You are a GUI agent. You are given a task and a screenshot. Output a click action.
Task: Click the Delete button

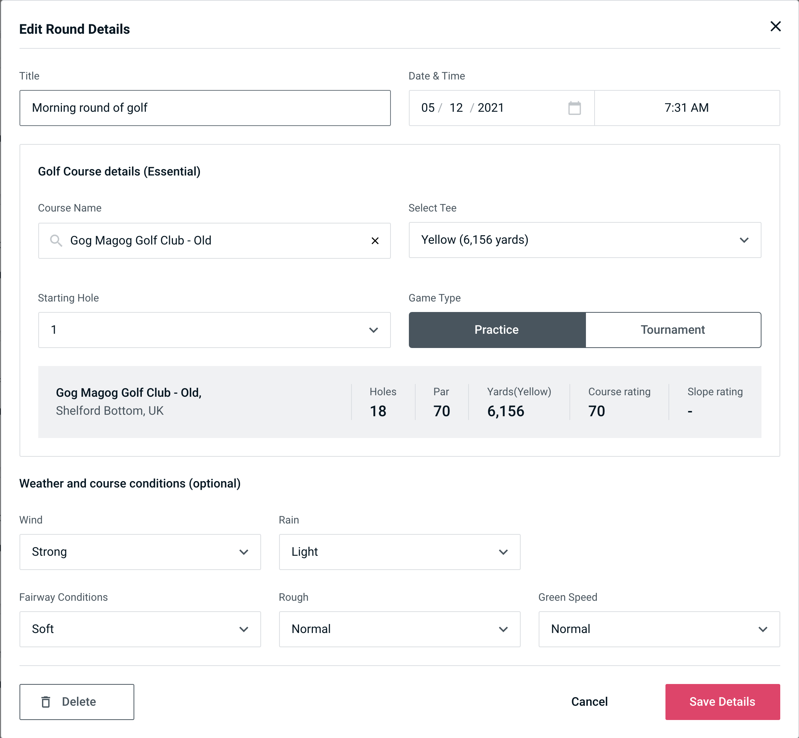click(x=77, y=701)
